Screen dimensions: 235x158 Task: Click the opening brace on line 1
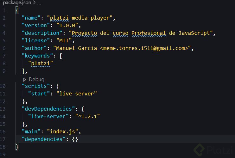(x=17, y=10)
